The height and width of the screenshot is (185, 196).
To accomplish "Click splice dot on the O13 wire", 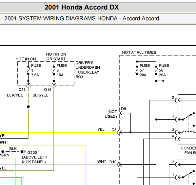I will (x=29, y=107).
